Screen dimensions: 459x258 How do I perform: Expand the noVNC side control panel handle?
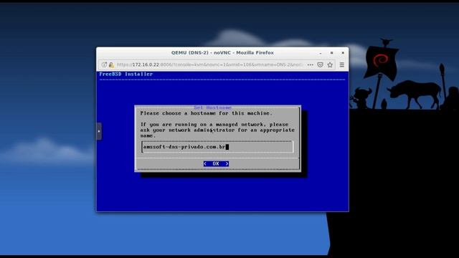pos(99,131)
